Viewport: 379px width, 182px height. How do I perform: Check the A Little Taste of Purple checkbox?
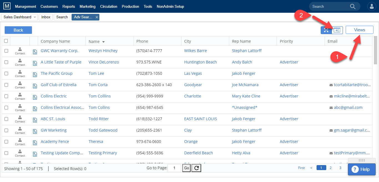(x=6, y=62)
